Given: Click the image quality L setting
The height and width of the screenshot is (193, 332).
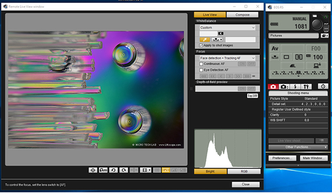Looking at the screenshot, I should (x=293, y=66).
